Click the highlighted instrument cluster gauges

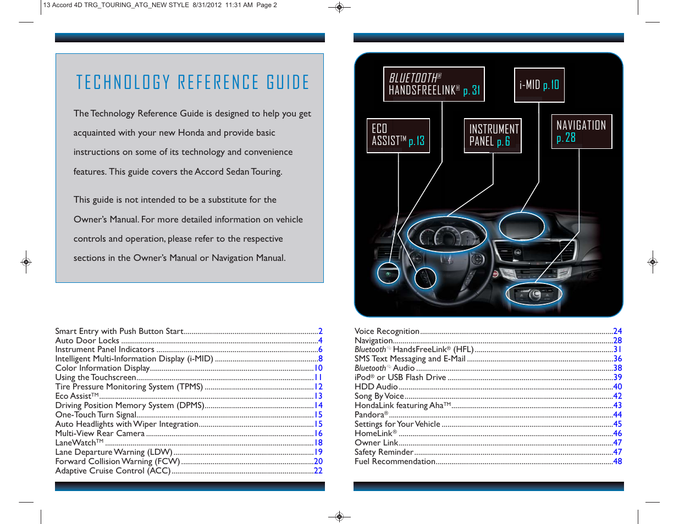pos(446,235)
